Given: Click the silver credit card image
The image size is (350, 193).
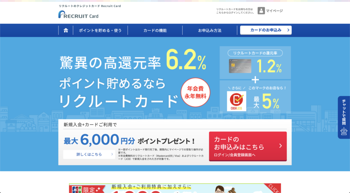Looking at the screenshot, I should (240, 66).
